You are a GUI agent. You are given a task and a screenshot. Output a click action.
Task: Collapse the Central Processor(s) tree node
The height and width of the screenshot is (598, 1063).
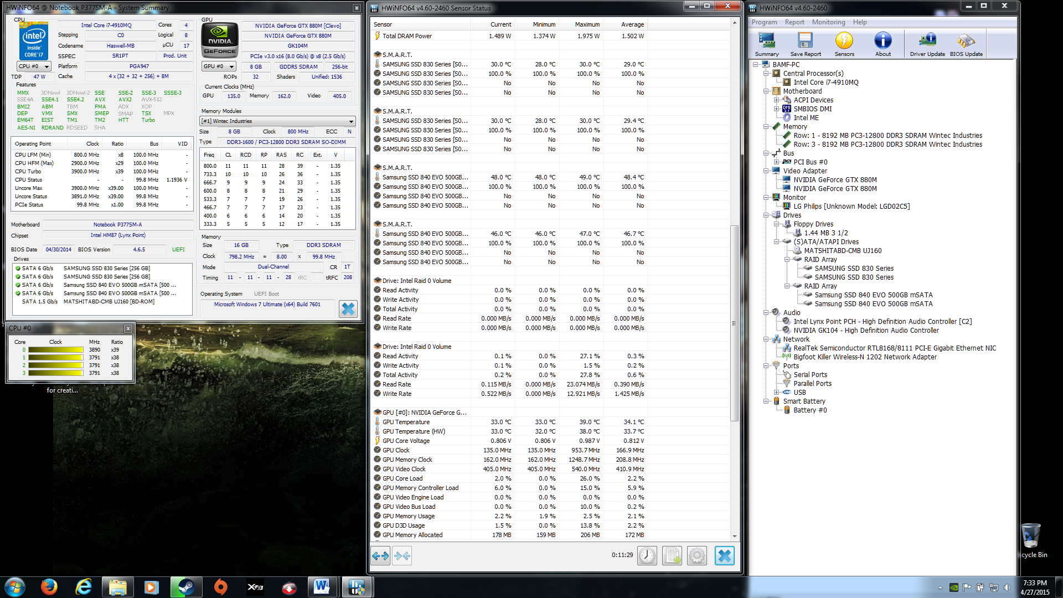(x=766, y=74)
